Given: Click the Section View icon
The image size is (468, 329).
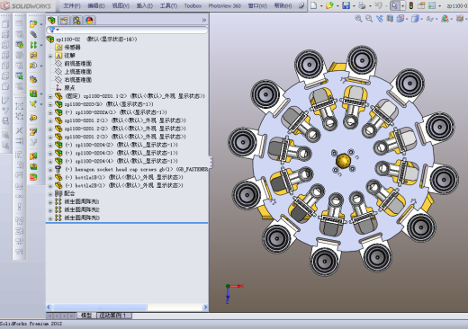Looking at the screenshot, I should (390, 19).
